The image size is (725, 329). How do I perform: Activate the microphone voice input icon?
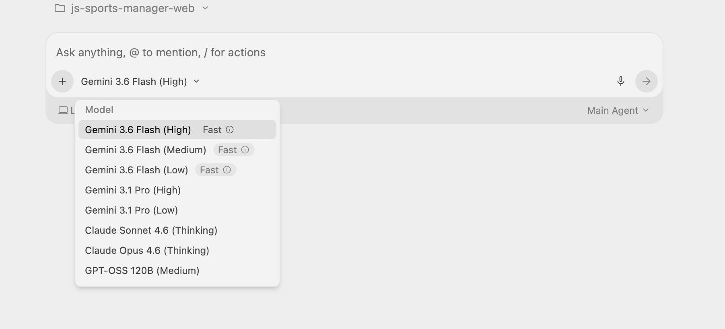[621, 81]
